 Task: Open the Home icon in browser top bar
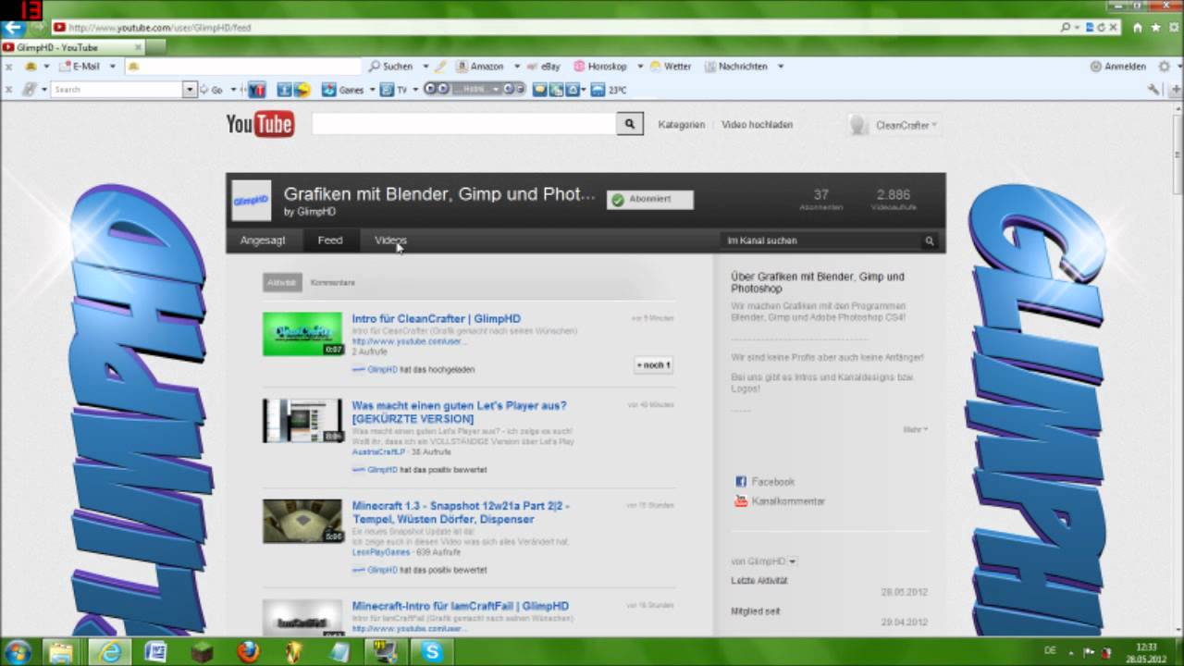point(1140,28)
